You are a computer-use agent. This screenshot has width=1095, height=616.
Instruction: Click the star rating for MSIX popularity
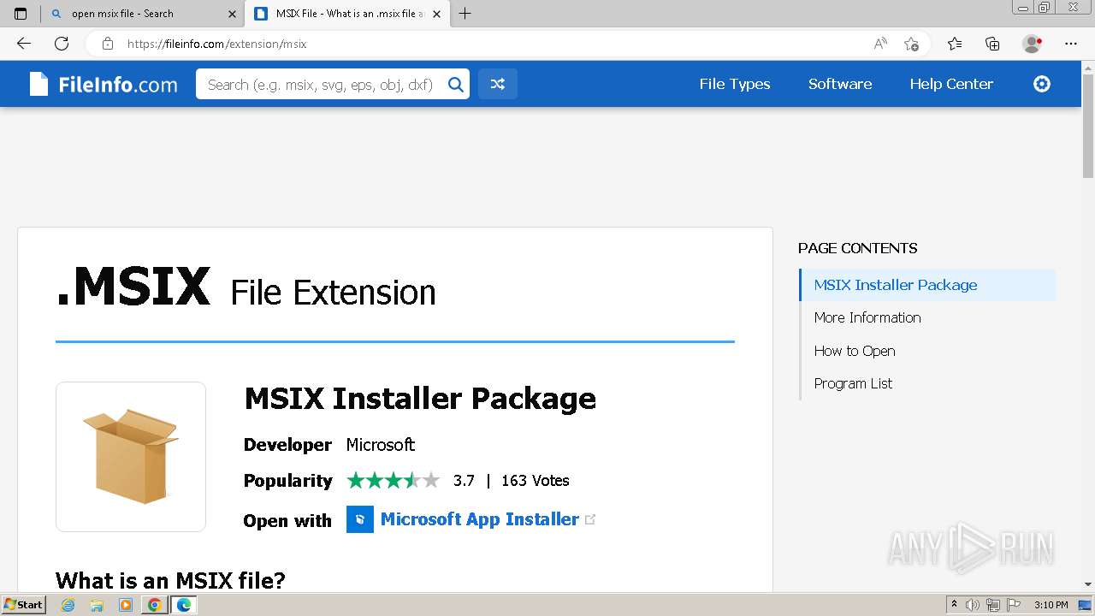point(393,481)
